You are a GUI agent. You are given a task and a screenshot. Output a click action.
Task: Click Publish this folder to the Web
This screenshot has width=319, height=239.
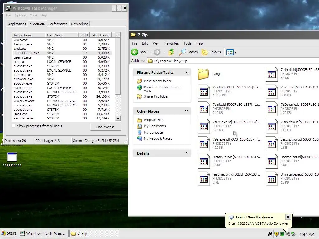tap(162, 89)
